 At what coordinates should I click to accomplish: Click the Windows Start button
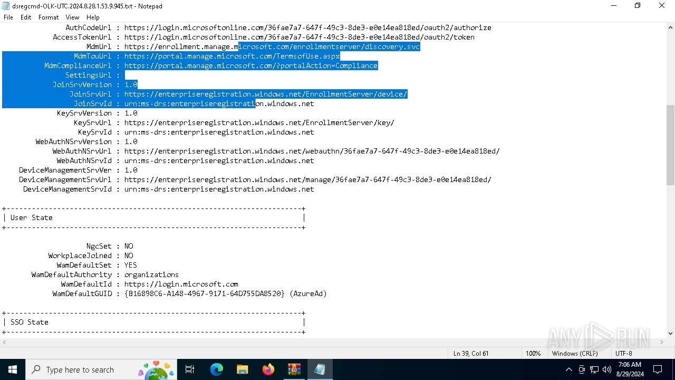(x=13, y=369)
